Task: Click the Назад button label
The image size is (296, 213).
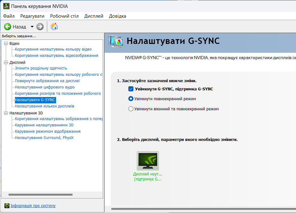Action: coord(19,27)
